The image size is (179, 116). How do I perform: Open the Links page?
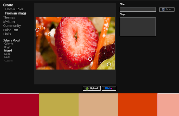[7, 34]
